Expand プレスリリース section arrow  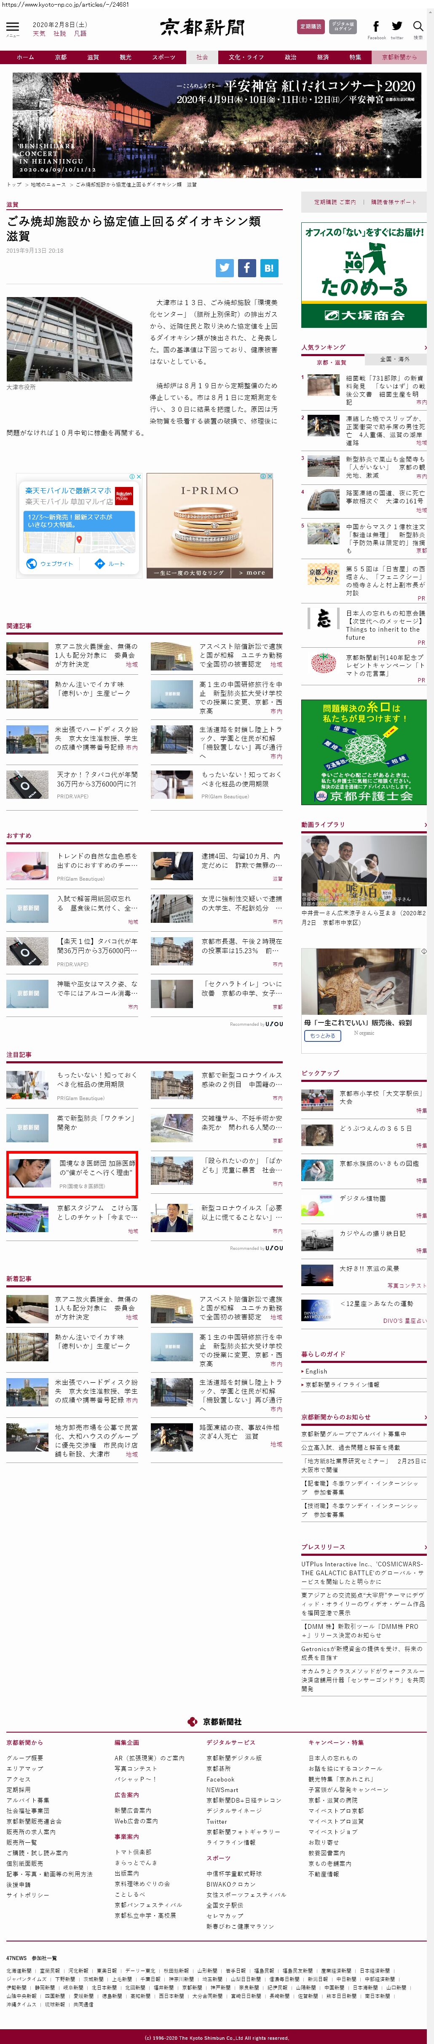click(425, 1547)
